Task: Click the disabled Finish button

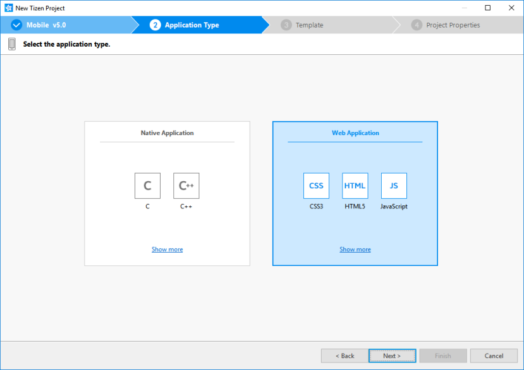Action: point(442,355)
